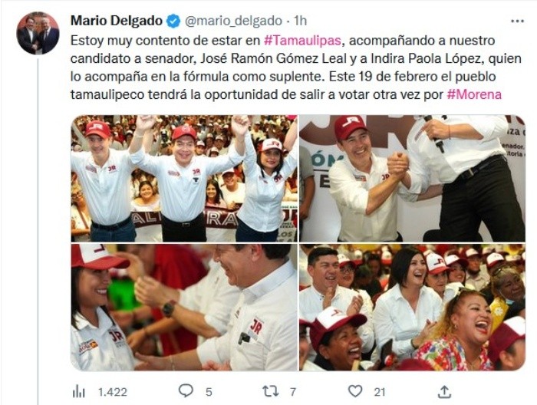Click the reply speech bubble icon
Image resolution: width=537 pixels, height=405 pixels.
pos(186,390)
